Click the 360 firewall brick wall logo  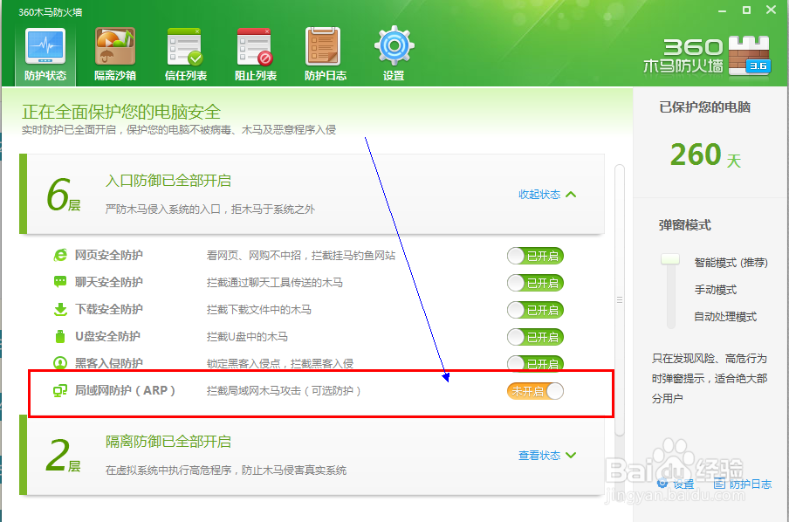click(749, 55)
